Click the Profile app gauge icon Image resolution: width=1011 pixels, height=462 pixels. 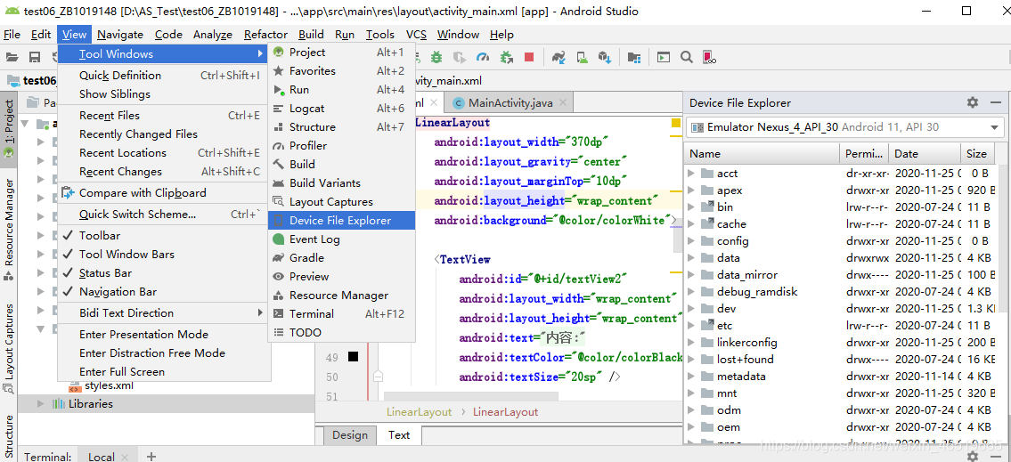click(483, 57)
